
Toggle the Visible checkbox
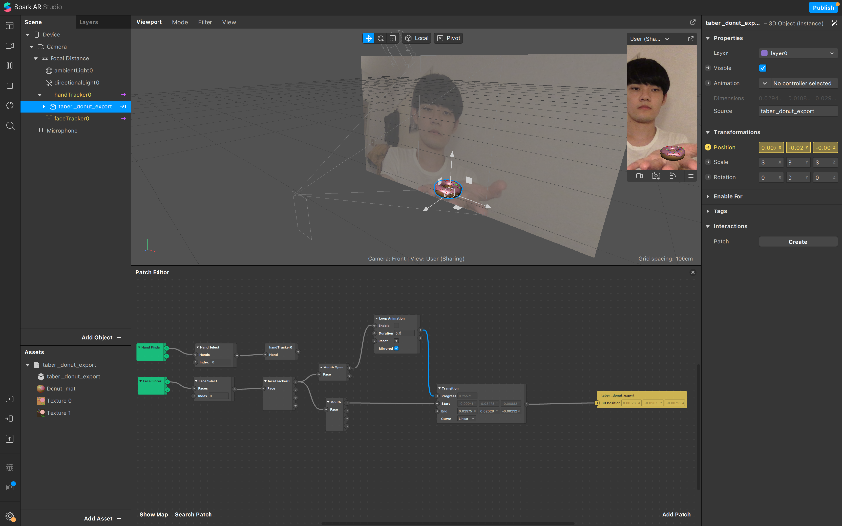[763, 68]
